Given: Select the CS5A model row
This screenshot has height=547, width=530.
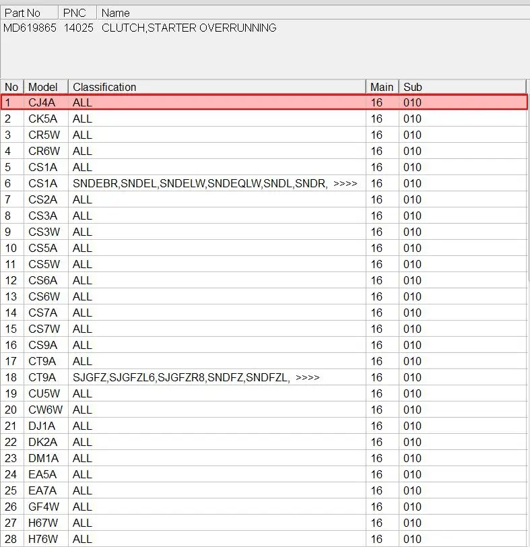Looking at the screenshot, I should pos(264,248).
